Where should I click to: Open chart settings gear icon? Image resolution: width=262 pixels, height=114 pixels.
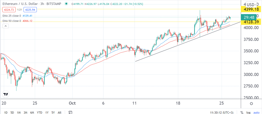pos(251,104)
